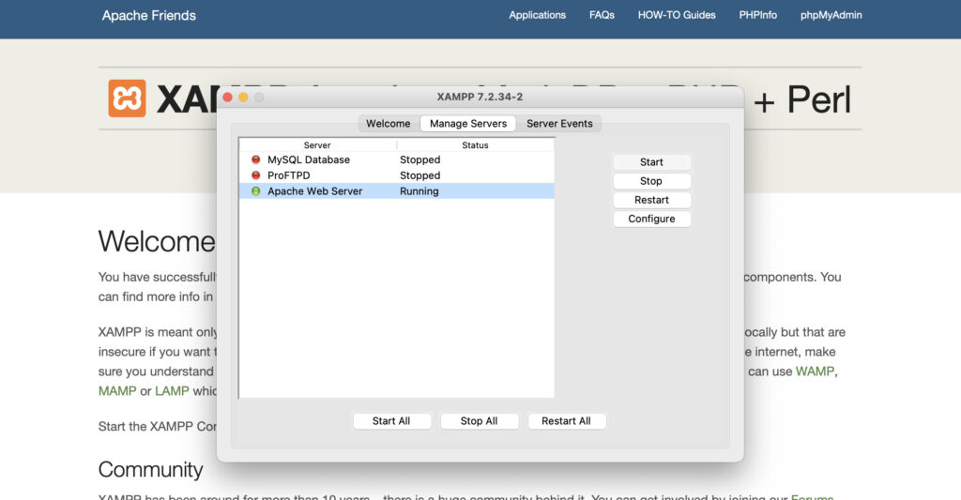Select the ProFTPD server row
This screenshot has height=500, width=961.
[397, 175]
